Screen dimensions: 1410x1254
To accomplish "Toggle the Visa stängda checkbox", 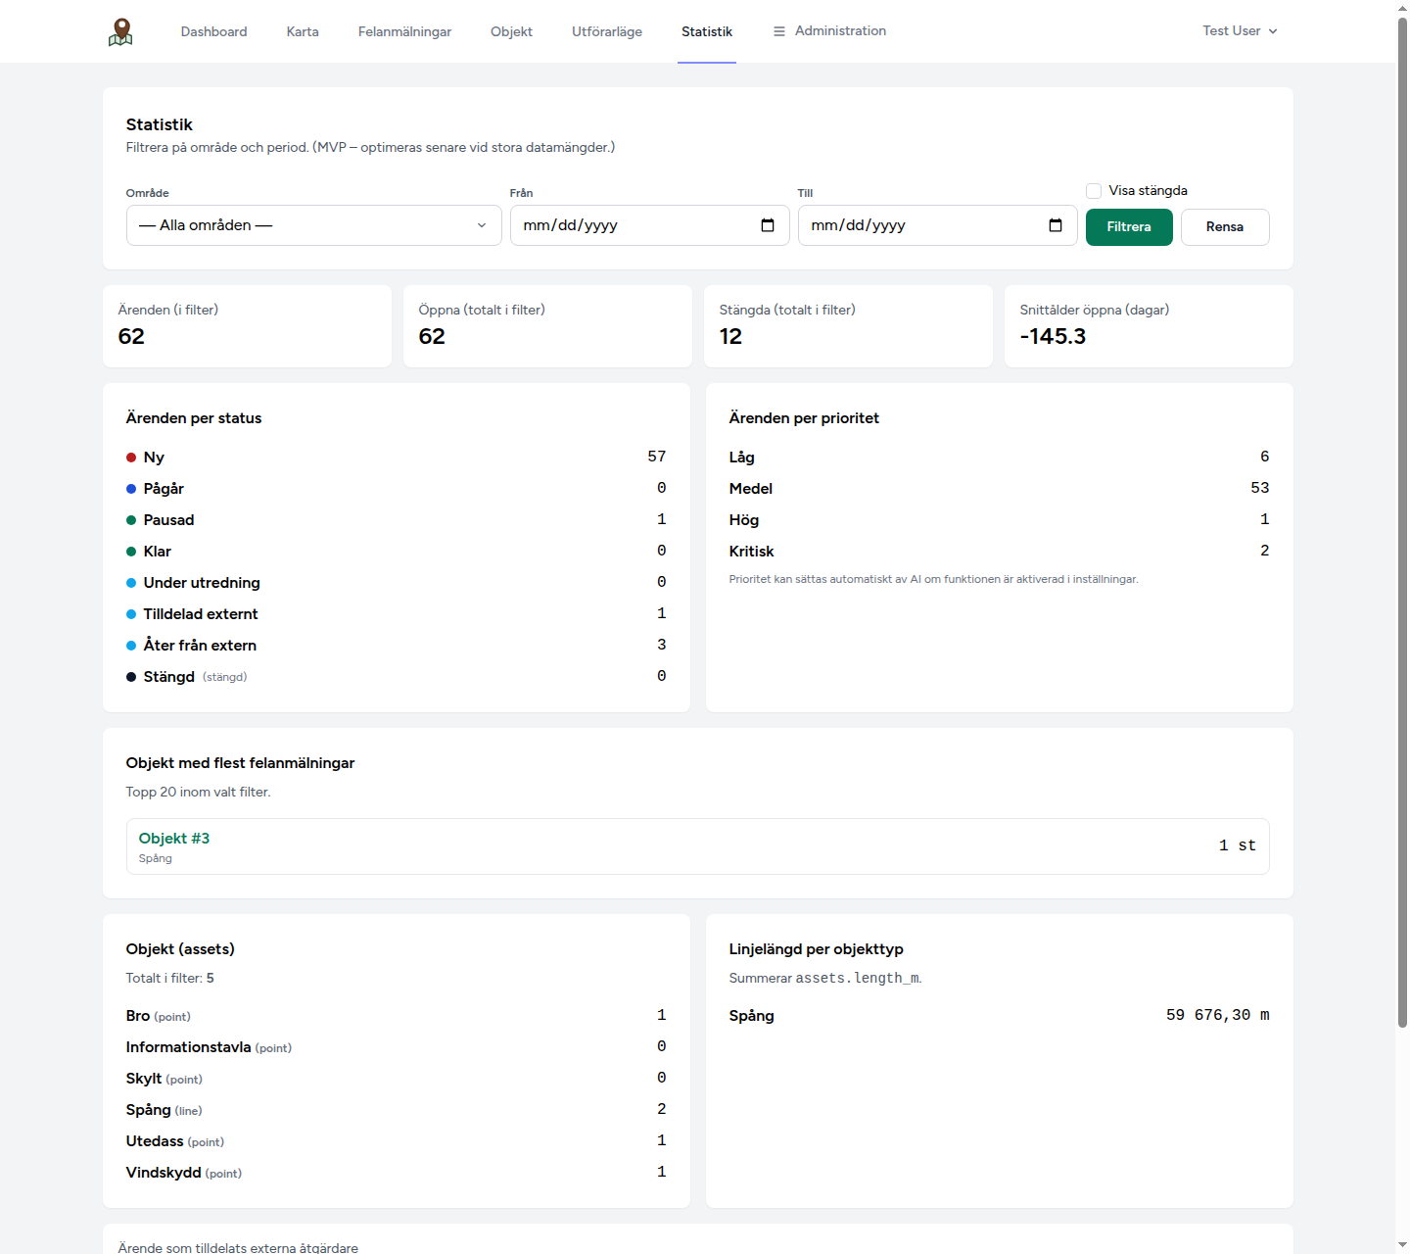I will (1094, 191).
